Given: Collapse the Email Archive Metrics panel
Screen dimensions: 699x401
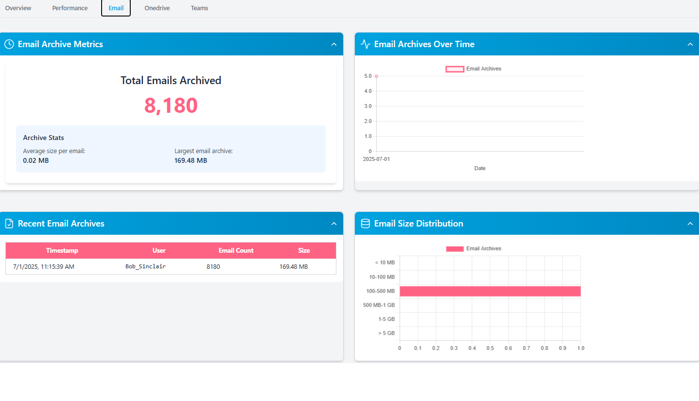Looking at the screenshot, I should point(334,44).
